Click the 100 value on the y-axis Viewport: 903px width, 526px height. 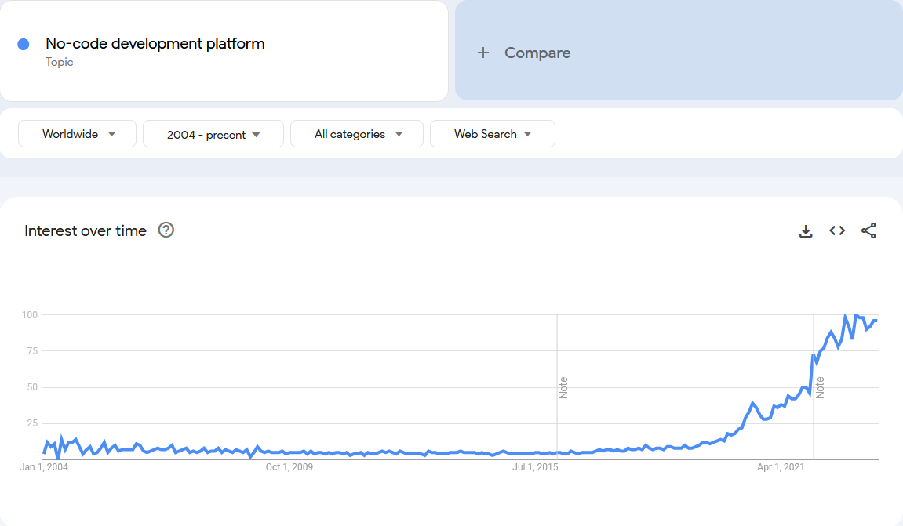pyautogui.click(x=29, y=315)
